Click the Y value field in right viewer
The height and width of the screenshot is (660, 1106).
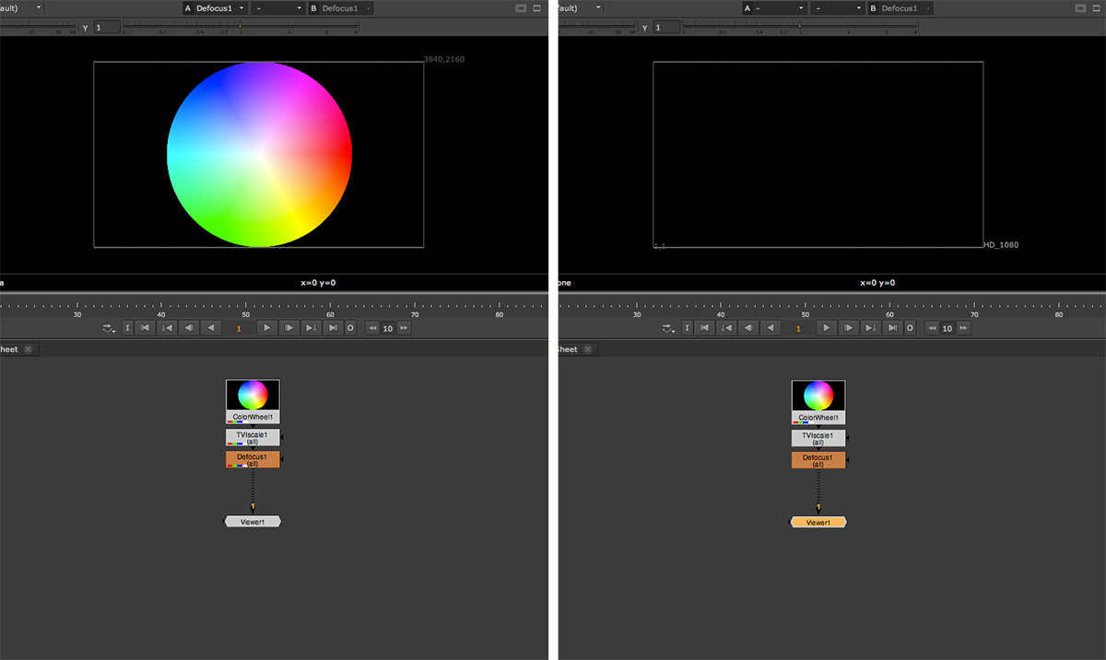pos(667,28)
